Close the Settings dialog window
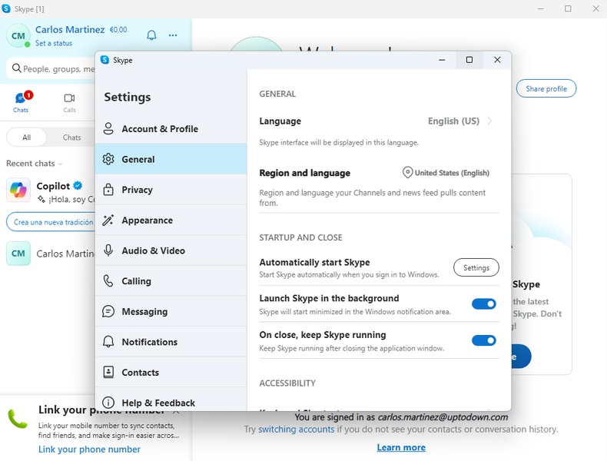The image size is (607, 461). [497, 60]
